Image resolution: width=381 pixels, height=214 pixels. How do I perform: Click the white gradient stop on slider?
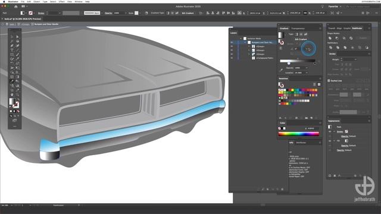289,64
